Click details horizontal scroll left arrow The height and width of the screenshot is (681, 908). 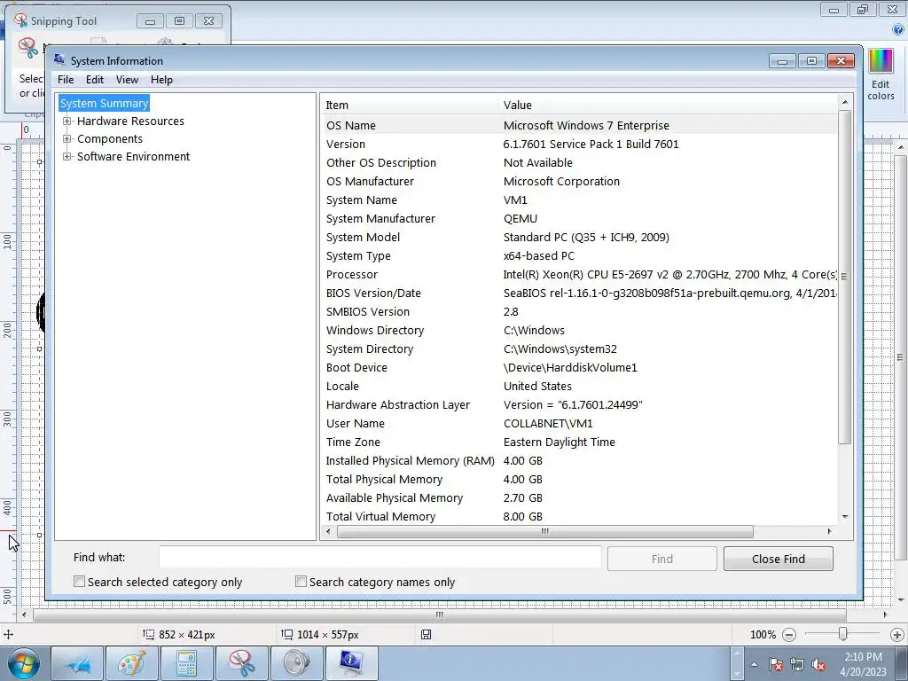[x=329, y=531]
